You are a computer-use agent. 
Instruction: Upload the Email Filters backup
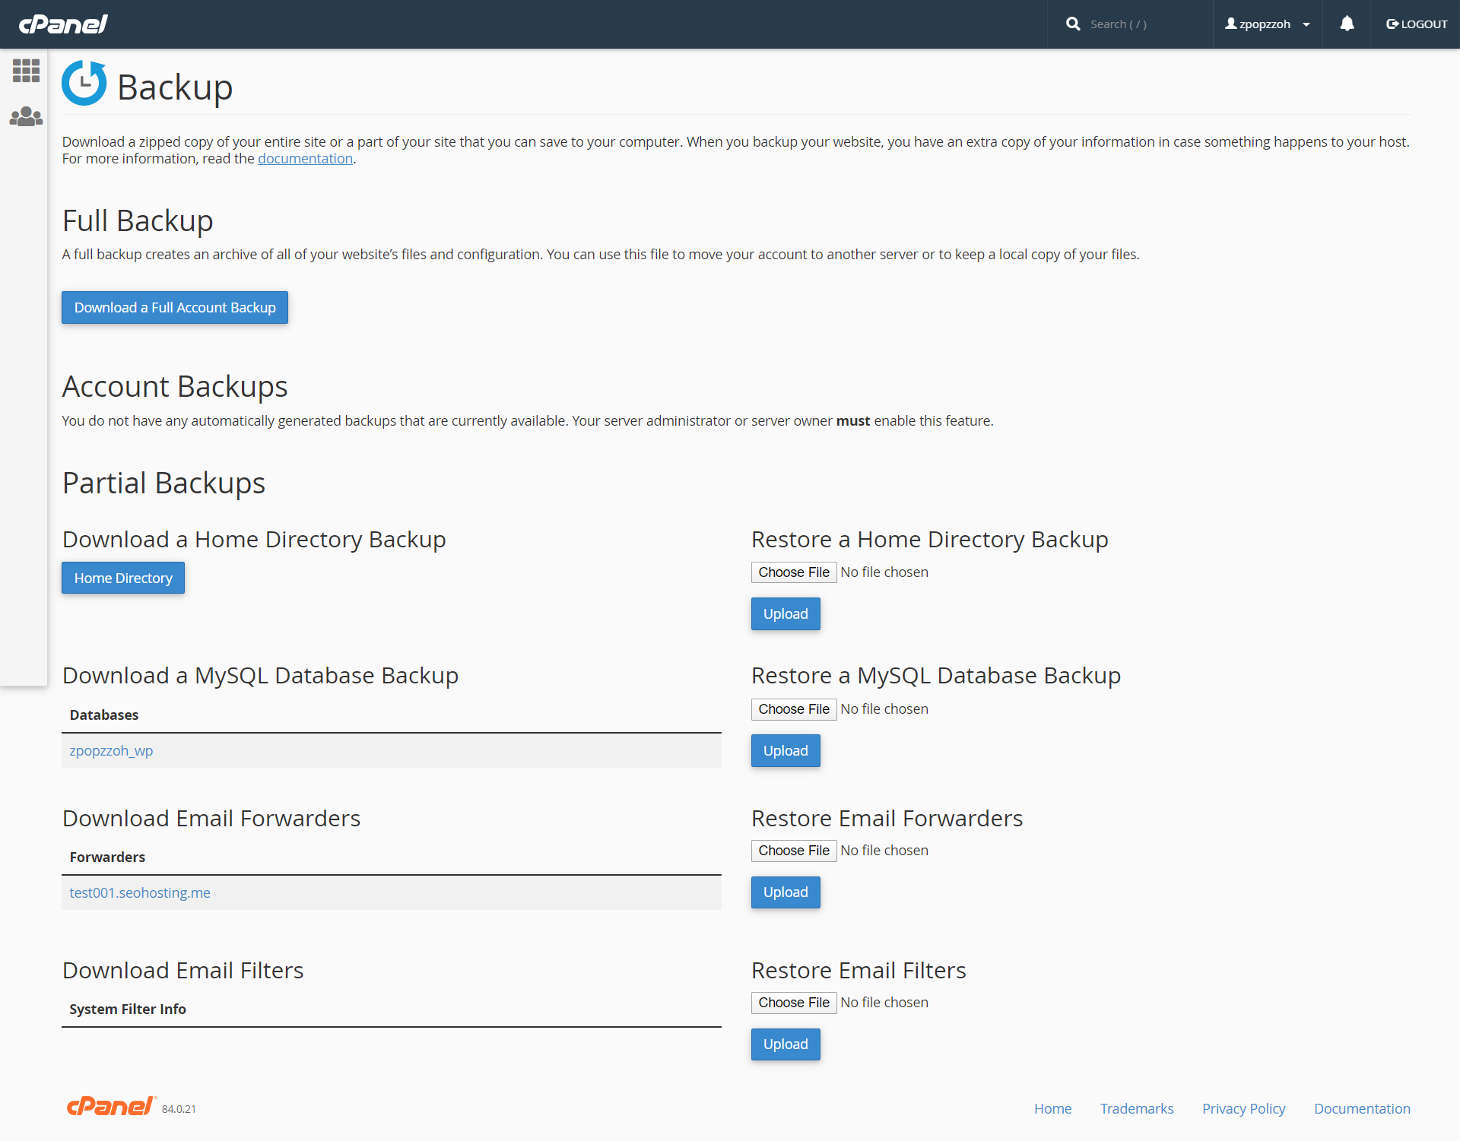pos(786,1044)
